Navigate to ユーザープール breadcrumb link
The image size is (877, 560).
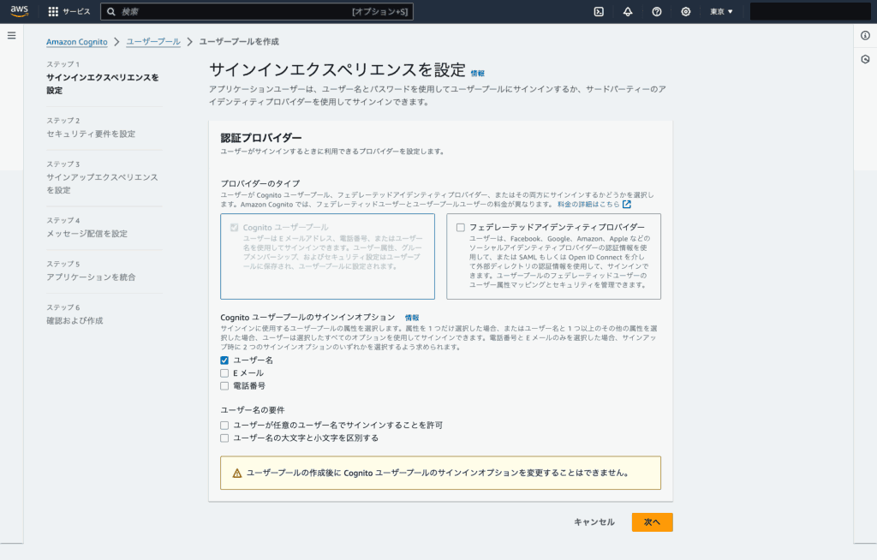(153, 41)
